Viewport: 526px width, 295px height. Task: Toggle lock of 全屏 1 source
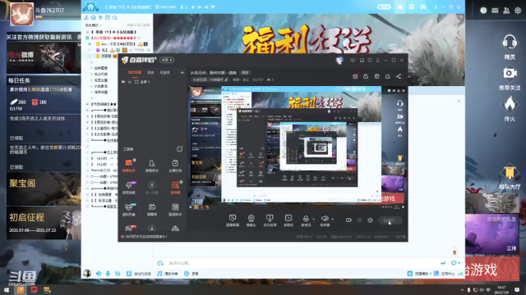[130, 82]
